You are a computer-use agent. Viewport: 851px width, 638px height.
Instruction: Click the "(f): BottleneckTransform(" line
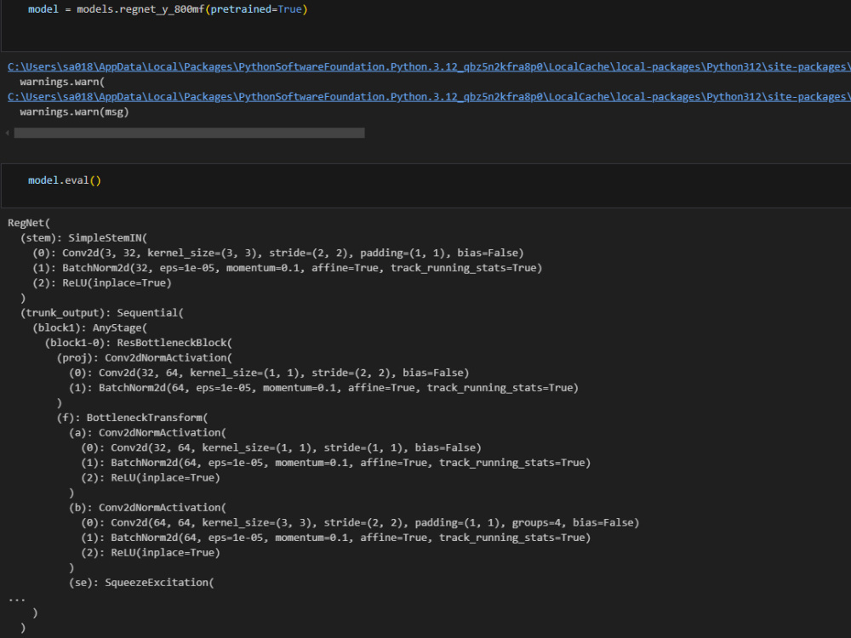pos(133,418)
